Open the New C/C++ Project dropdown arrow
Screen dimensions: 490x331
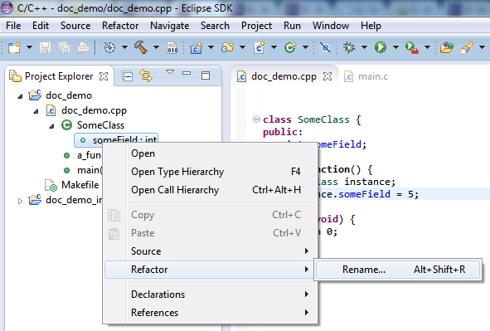[x=211, y=47]
